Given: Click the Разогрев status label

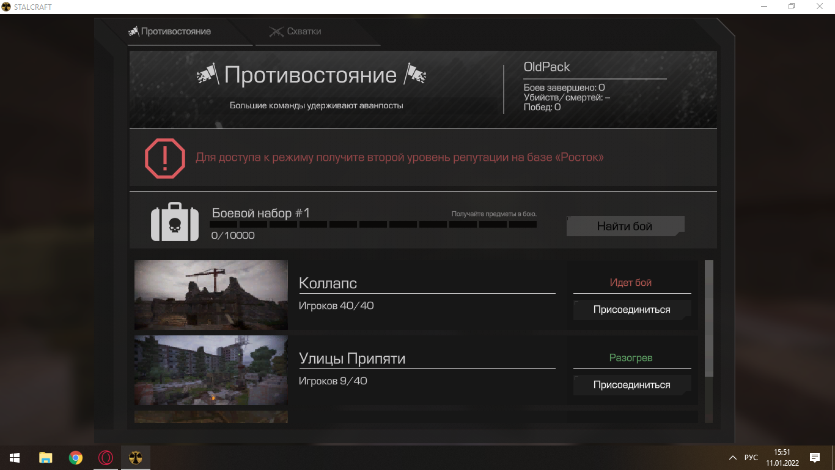Looking at the screenshot, I should point(631,358).
